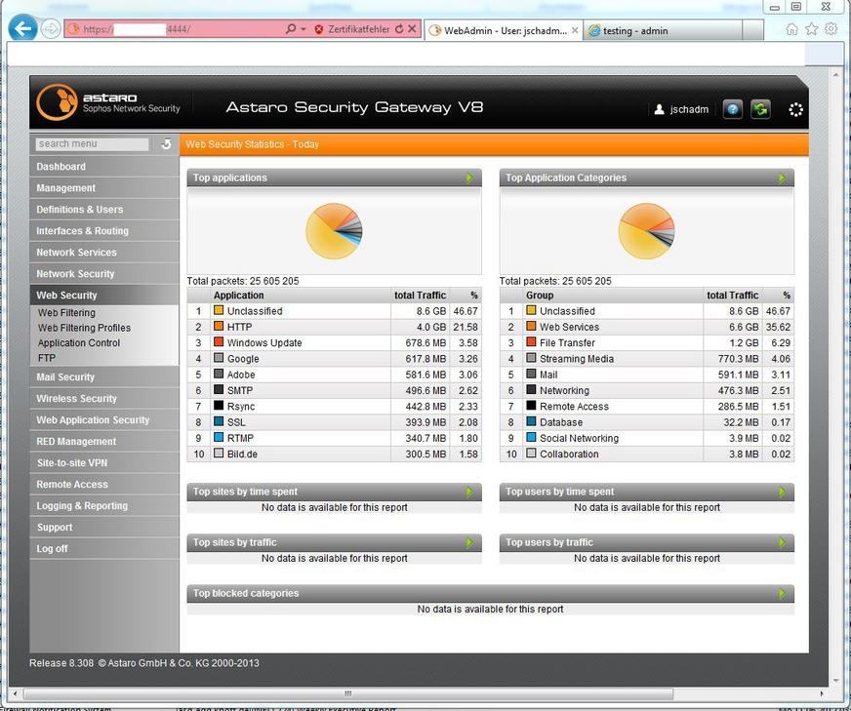Switch to WebAdmin browser tab
851x711 pixels.
pos(504,30)
